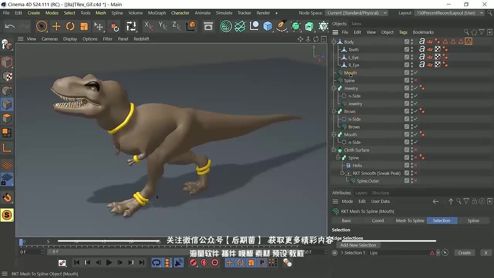The height and width of the screenshot is (278, 494).
Task: Select the Magnet tool in left sidebar
Action: point(7,198)
